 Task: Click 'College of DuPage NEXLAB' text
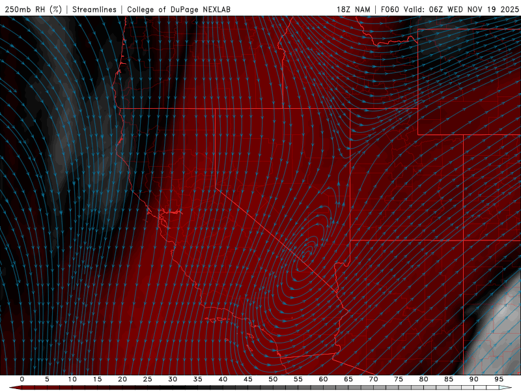coord(178,9)
